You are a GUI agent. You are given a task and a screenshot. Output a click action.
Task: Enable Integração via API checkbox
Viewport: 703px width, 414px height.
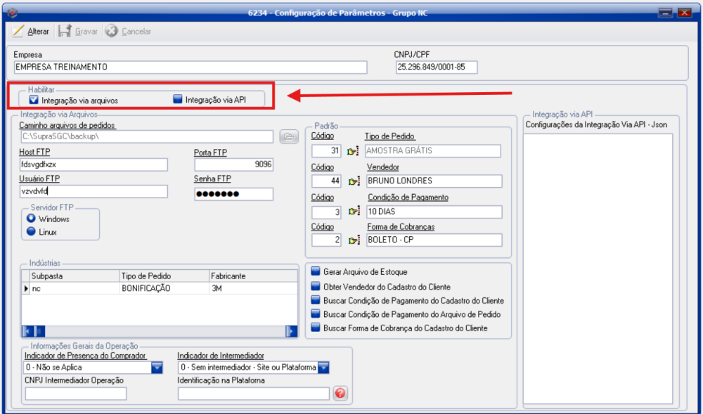(178, 100)
